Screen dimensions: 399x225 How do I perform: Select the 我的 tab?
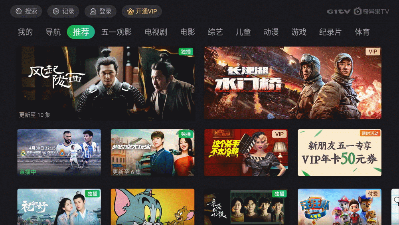click(x=25, y=32)
